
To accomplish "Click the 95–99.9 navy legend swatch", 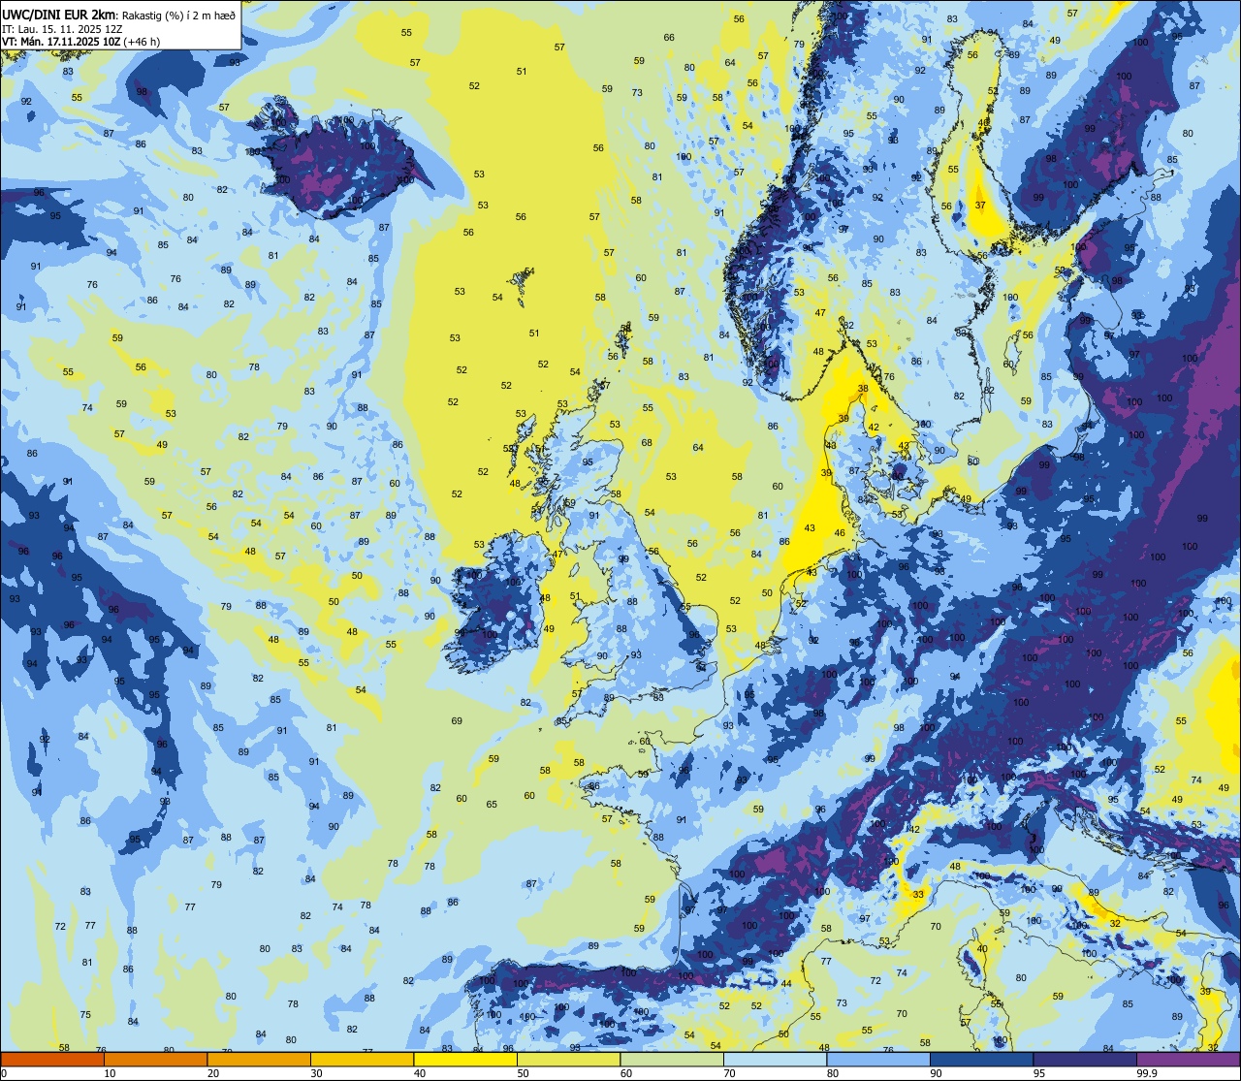I will pos(1085,1059).
